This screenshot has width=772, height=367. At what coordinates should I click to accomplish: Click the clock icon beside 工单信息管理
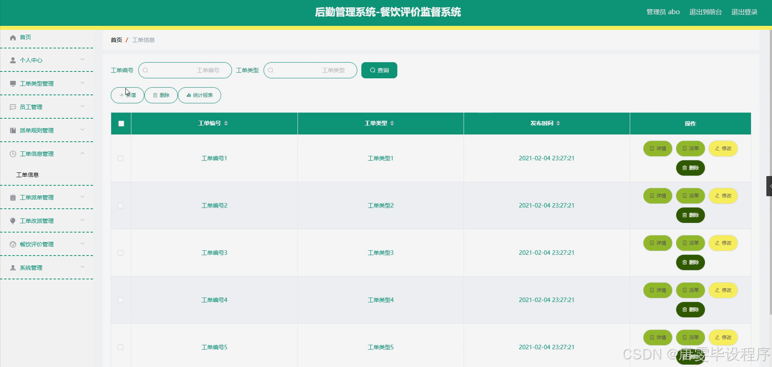click(13, 154)
